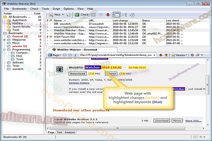The height and width of the screenshot is (141, 212).
Task: Click the red up-down split arrows icon
Action: tap(192, 55)
